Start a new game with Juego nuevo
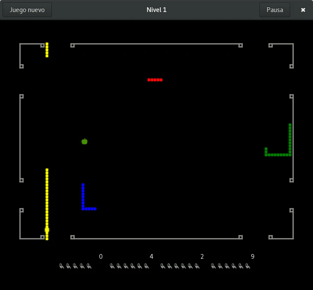The height and width of the screenshot is (290, 313). [x=27, y=10]
